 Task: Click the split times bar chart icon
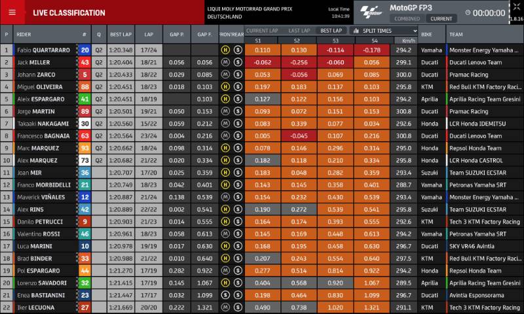pyautogui.click(x=356, y=31)
